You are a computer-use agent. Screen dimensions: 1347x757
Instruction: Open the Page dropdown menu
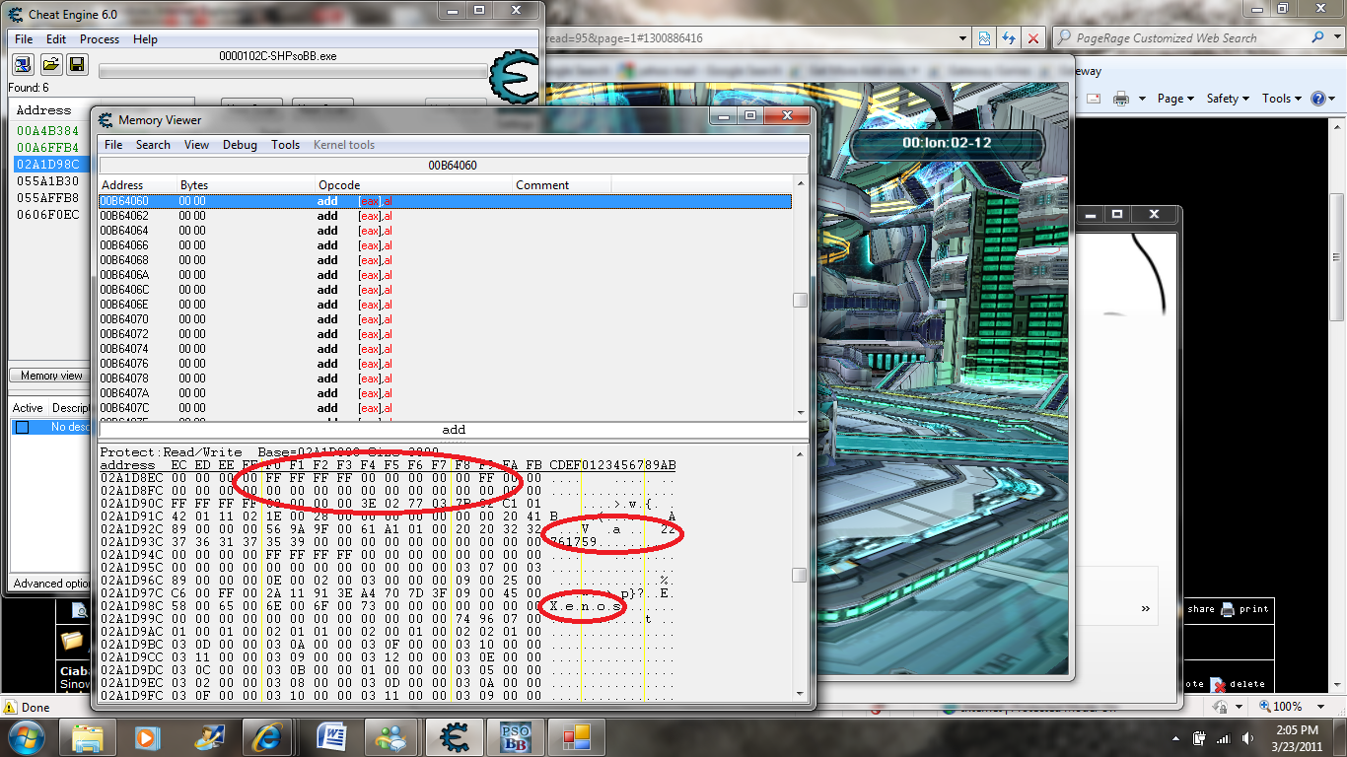point(1175,99)
